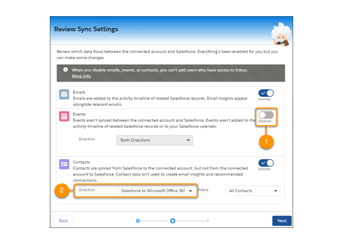
Task: Click the info icon in warning banner
Action: tap(66, 70)
